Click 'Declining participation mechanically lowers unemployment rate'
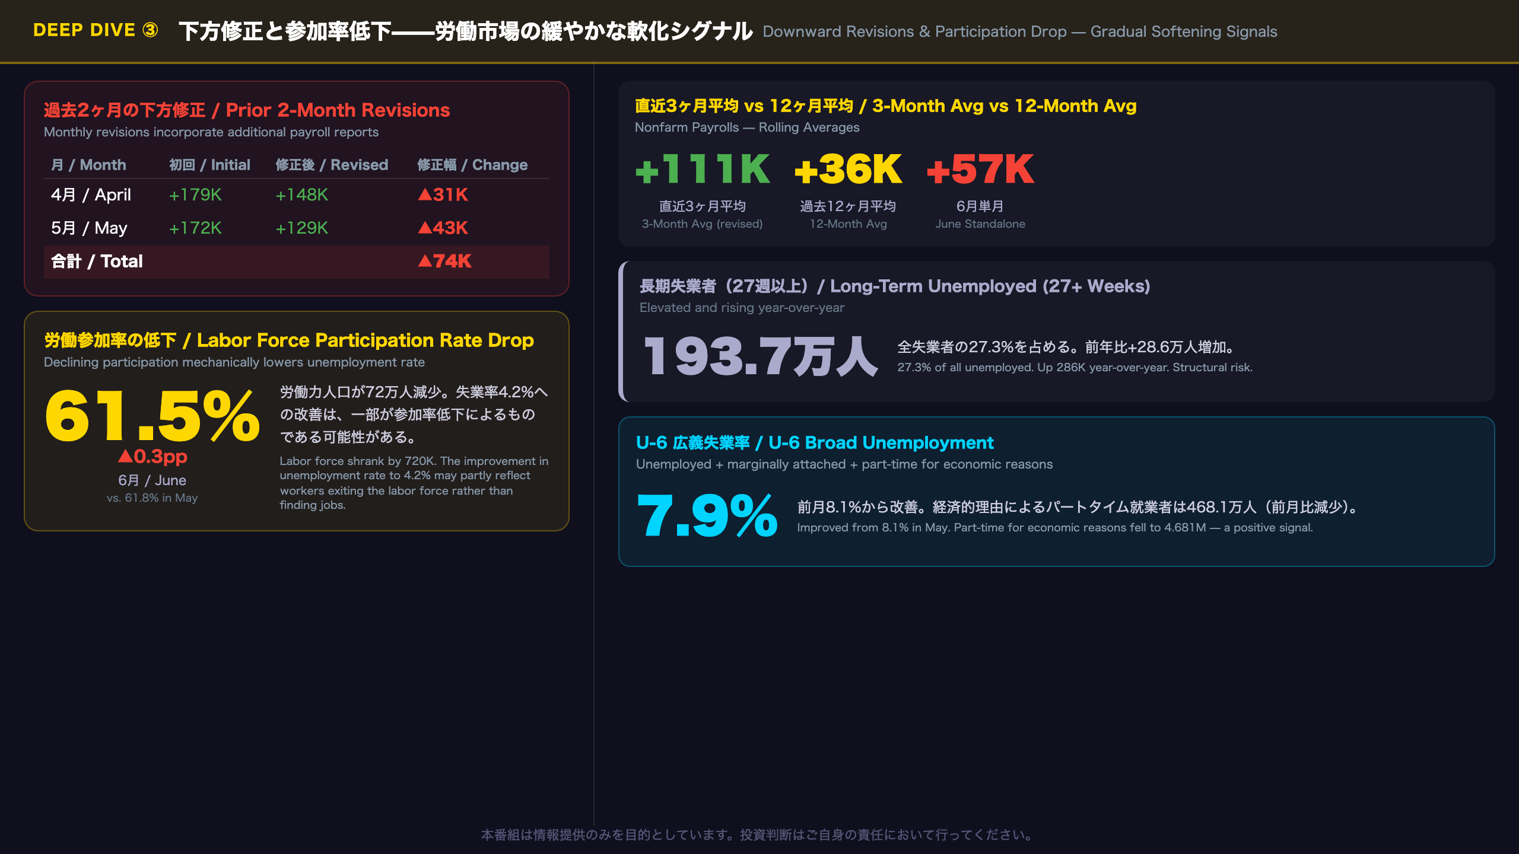Viewport: 1519px width, 854px height. click(234, 362)
